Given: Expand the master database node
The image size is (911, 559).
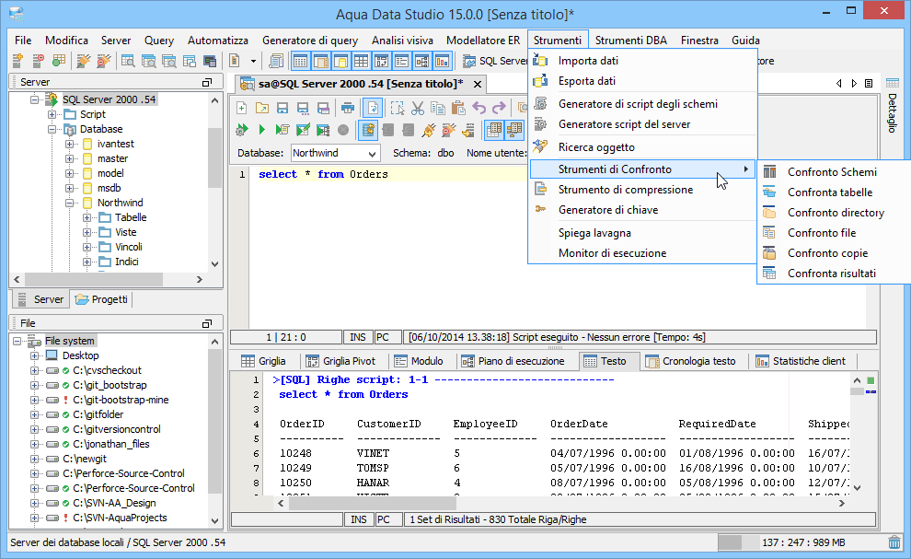Looking at the screenshot, I should coord(70,158).
